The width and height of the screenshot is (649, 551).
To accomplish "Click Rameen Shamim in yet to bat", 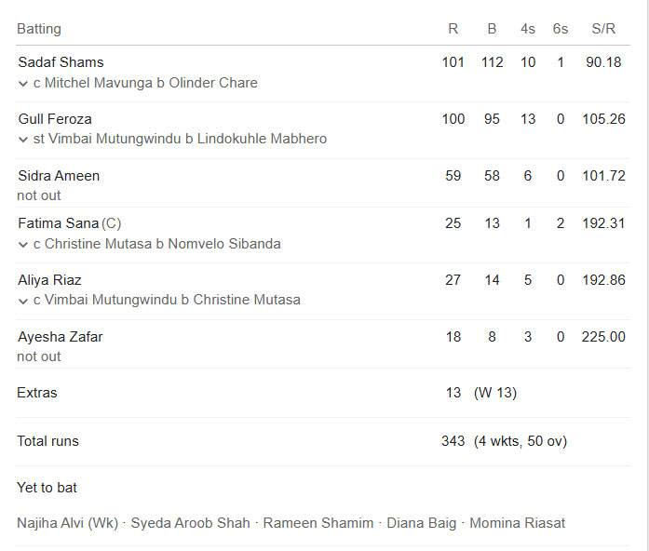I will click(318, 523).
